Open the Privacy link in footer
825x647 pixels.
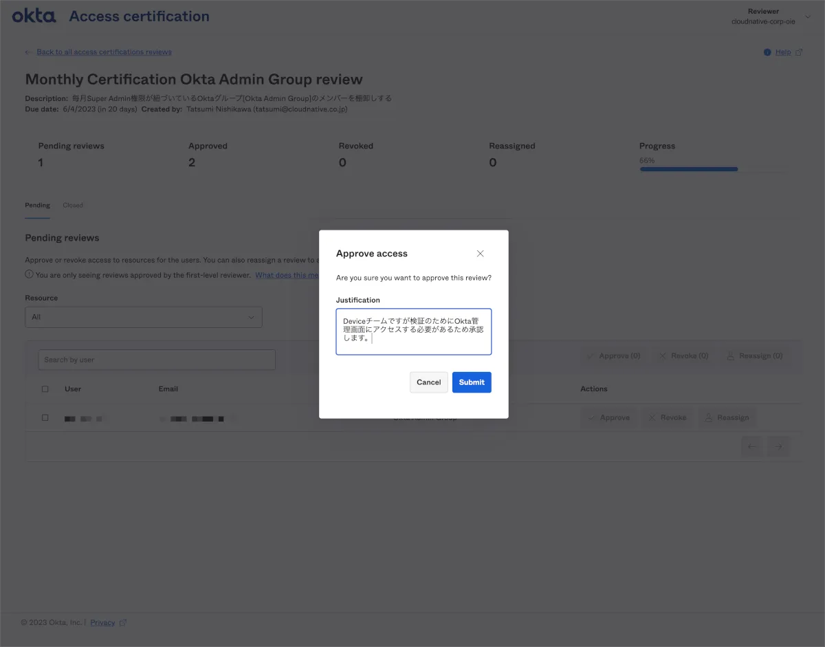tap(102, 623)
